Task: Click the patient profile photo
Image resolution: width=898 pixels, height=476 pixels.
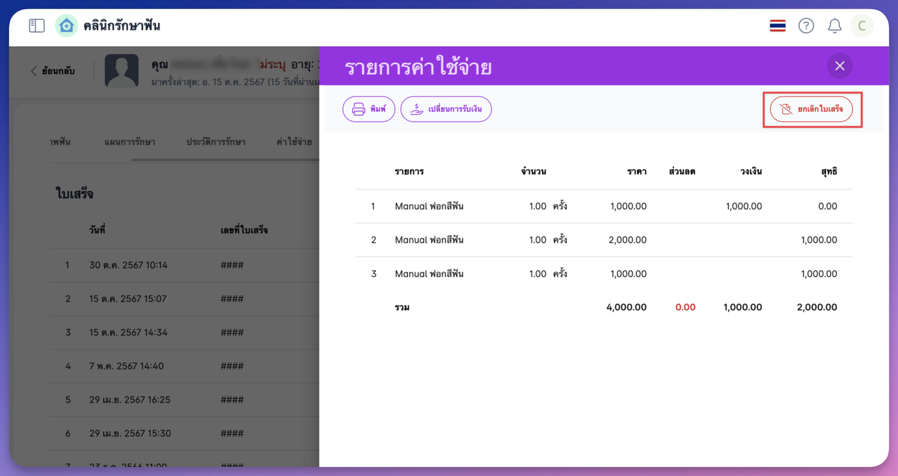Action: (122, 71)
